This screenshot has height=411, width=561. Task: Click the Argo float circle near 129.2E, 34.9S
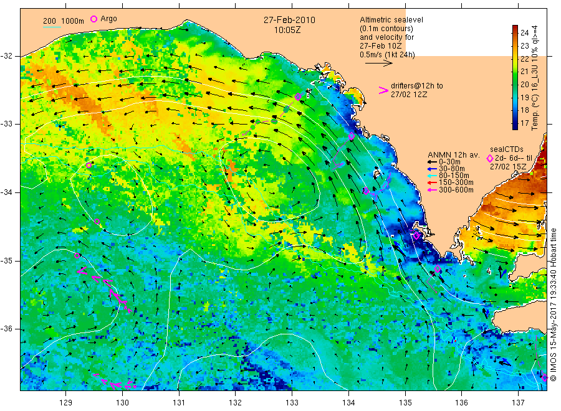[77, 255]
